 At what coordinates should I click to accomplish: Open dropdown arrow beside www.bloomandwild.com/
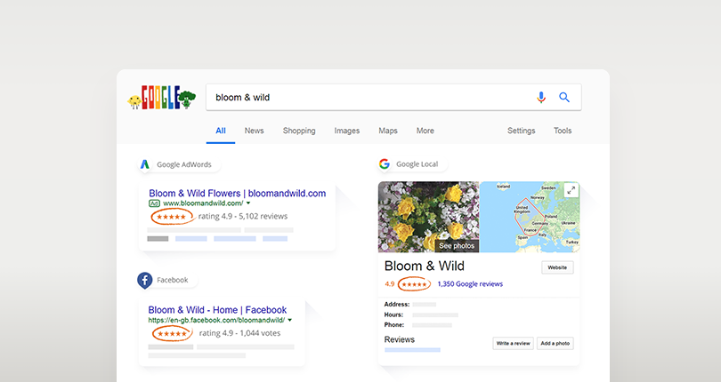(x=248, y=203)
